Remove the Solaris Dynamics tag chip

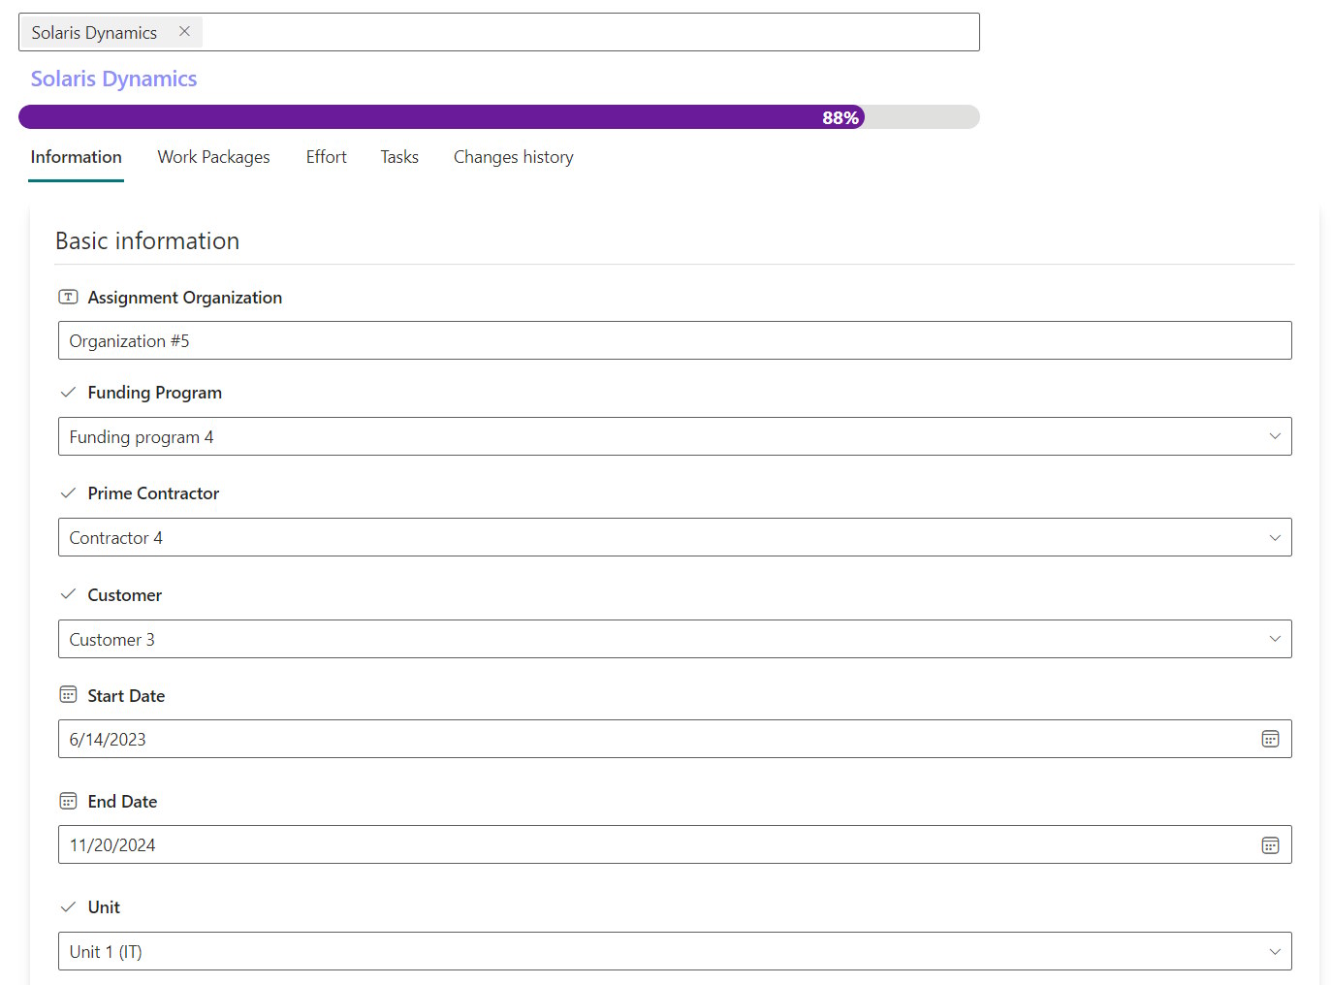tap(184, 32)
